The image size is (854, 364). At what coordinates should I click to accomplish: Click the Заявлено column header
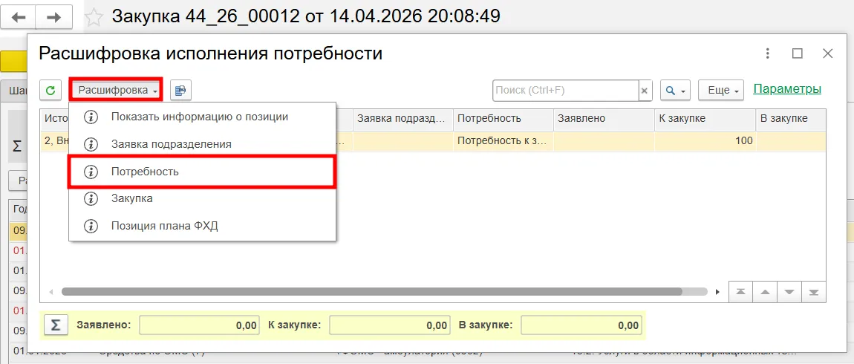[604, 118]
